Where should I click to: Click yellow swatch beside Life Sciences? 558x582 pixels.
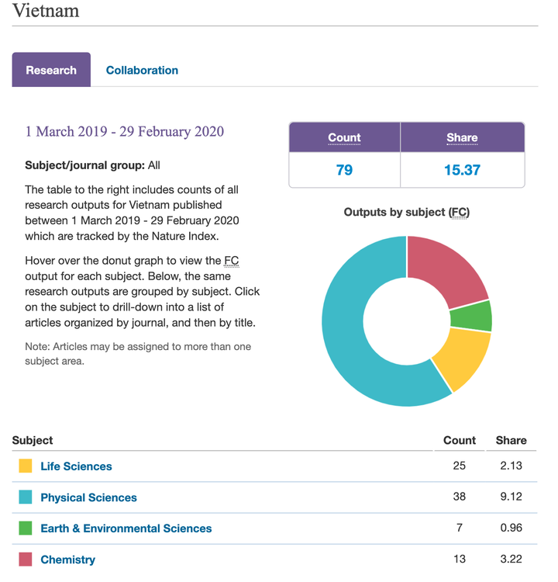(x=26, y=466)
